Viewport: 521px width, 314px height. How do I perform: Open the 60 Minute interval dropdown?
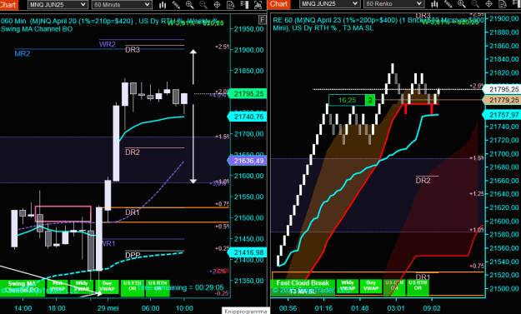122,5
